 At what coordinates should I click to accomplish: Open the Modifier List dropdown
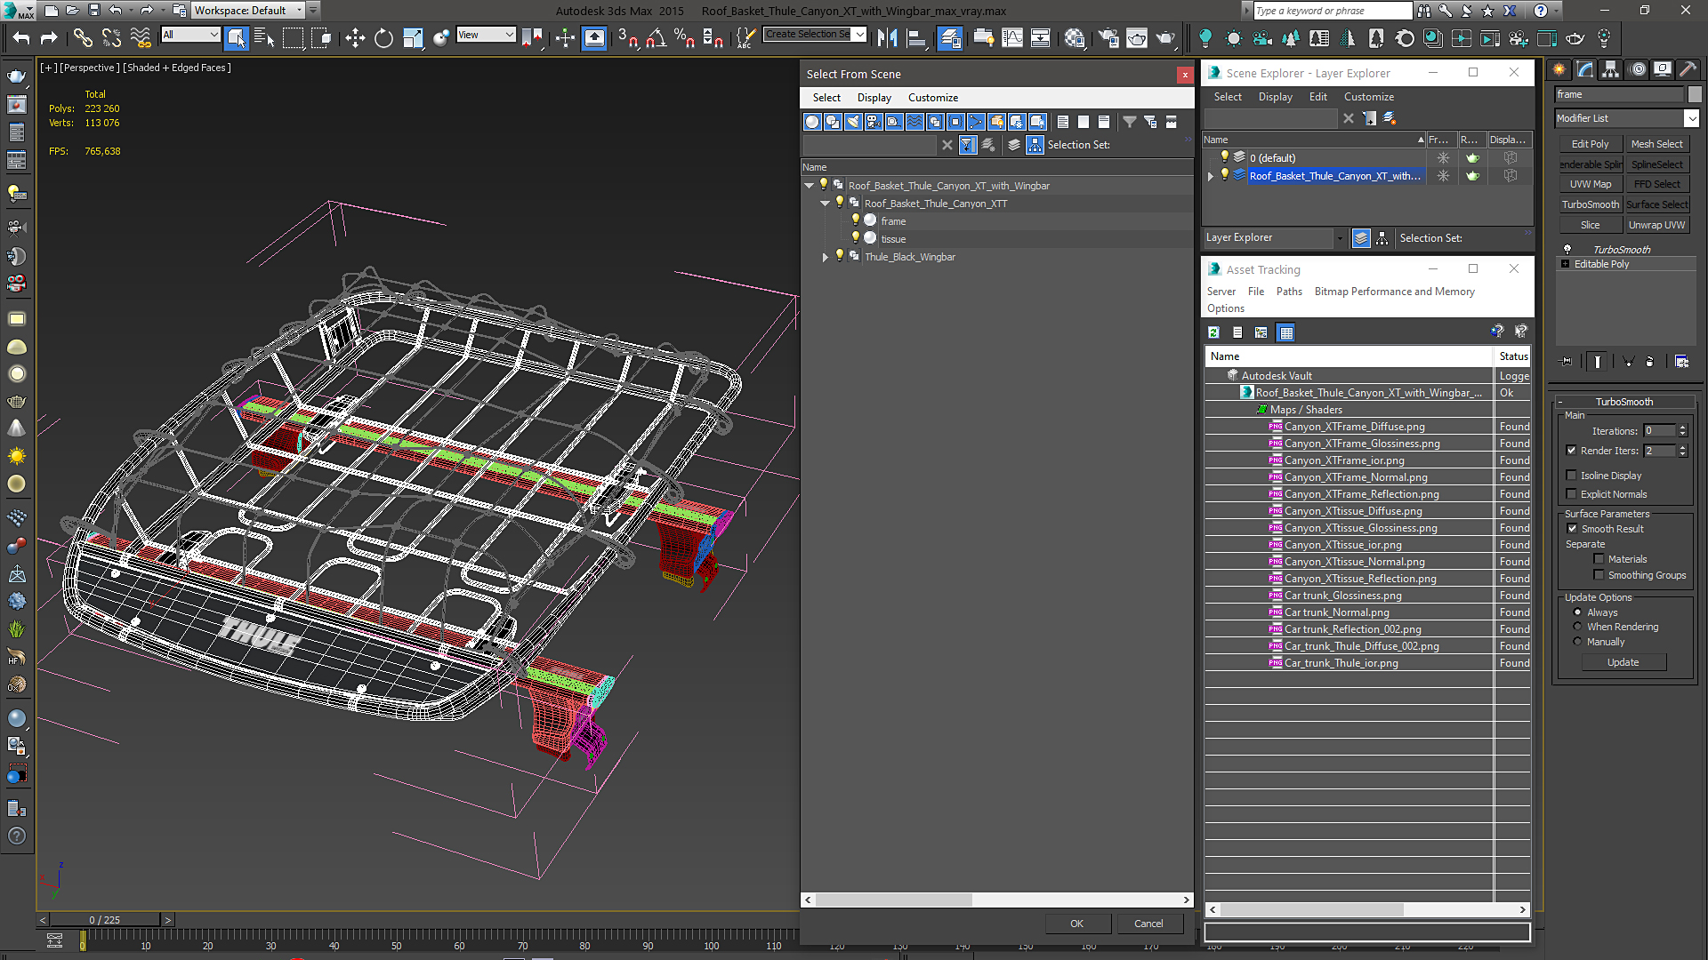click(x=1691, y=118)
